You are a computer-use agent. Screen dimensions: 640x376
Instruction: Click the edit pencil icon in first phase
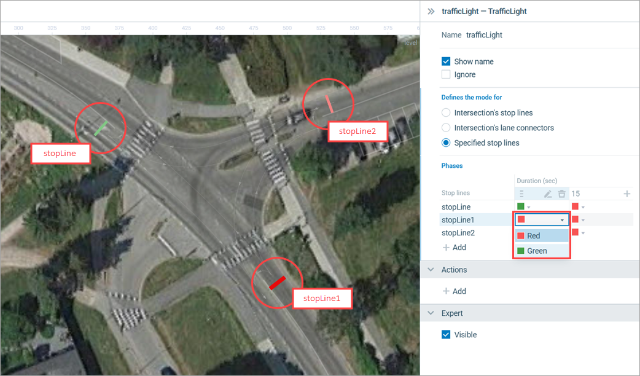point(548,194)
